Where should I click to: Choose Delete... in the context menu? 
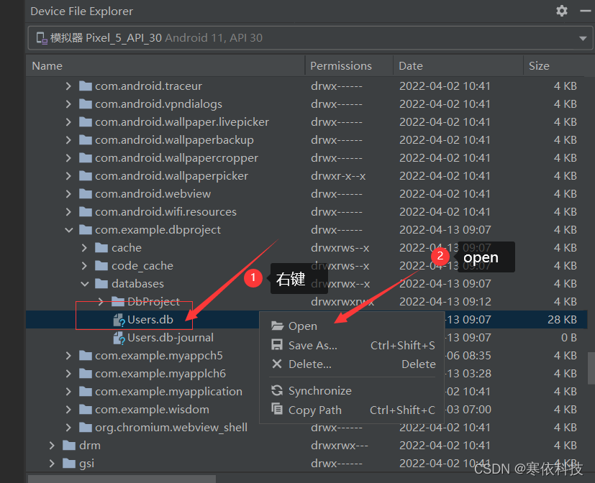click(x=352, y=364)
